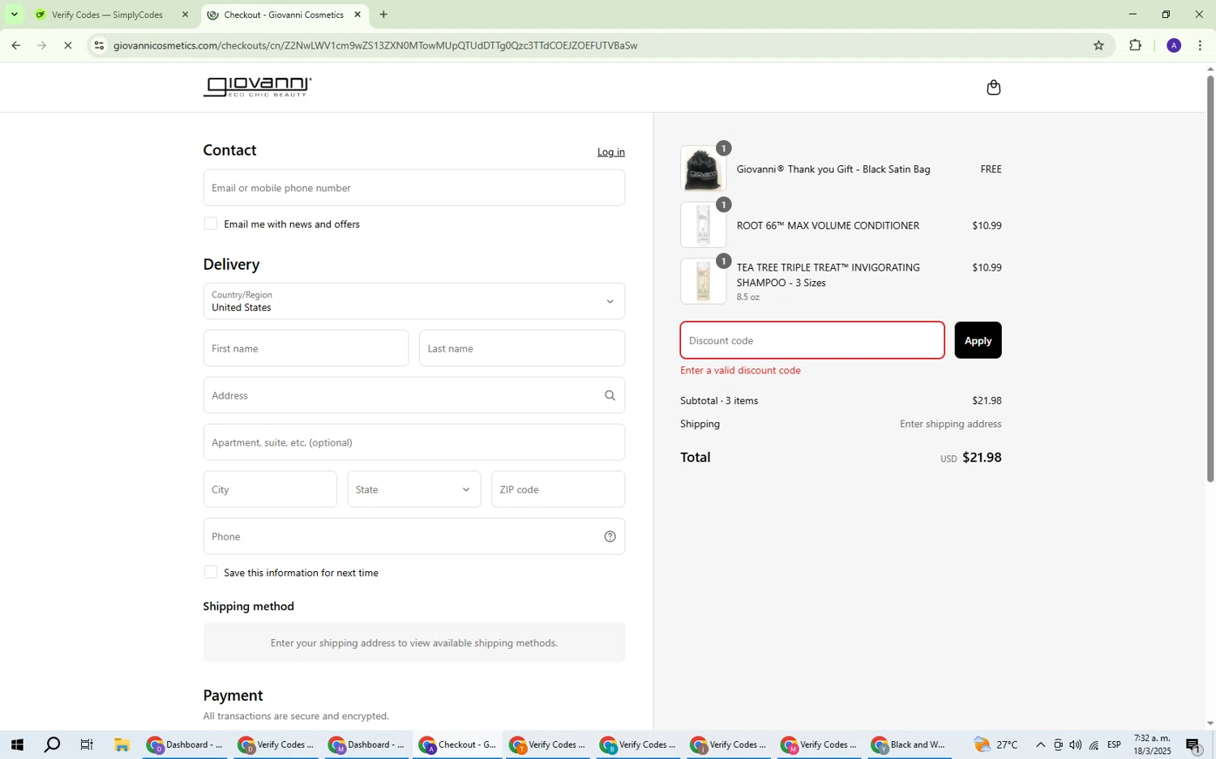Click the Email or mobile phone number field

413,188
